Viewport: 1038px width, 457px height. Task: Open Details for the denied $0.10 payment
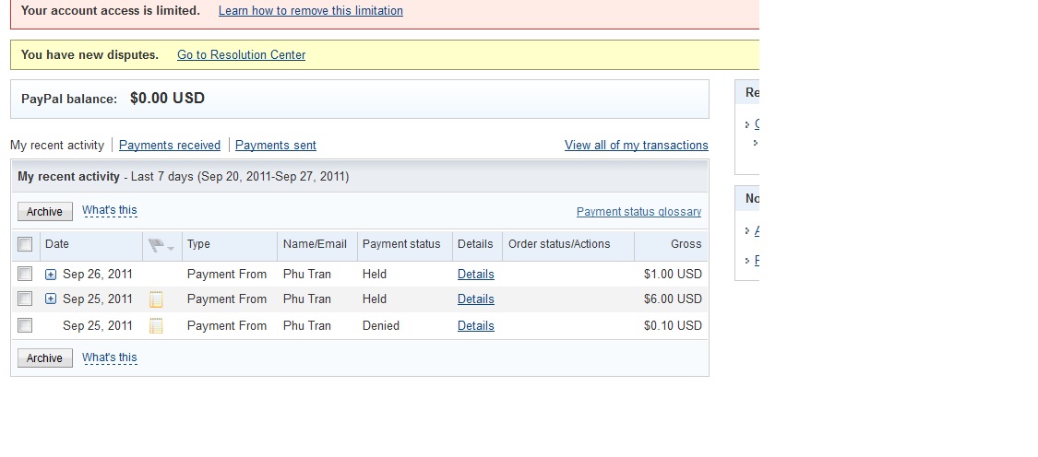pos(476,326)
